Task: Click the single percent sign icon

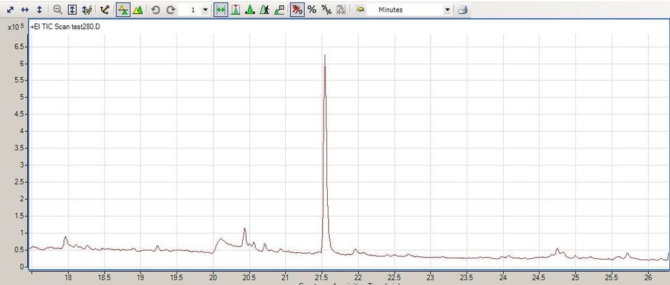Action: (311, 10)
